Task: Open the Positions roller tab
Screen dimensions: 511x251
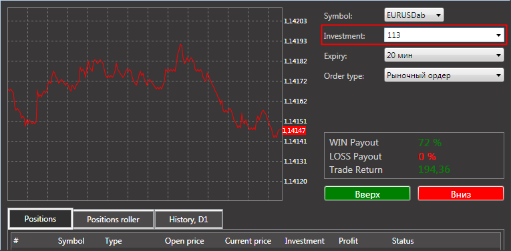Action: [113, 220]
